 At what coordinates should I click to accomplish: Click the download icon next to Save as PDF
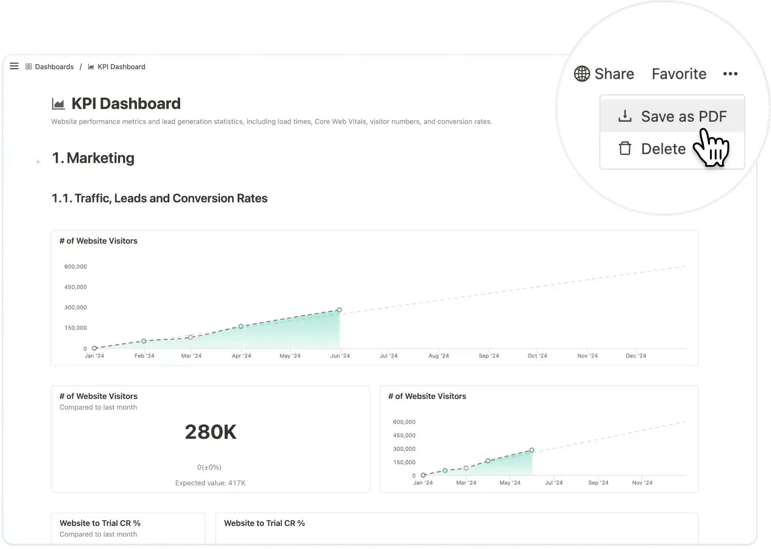click(x=625, y=116)
